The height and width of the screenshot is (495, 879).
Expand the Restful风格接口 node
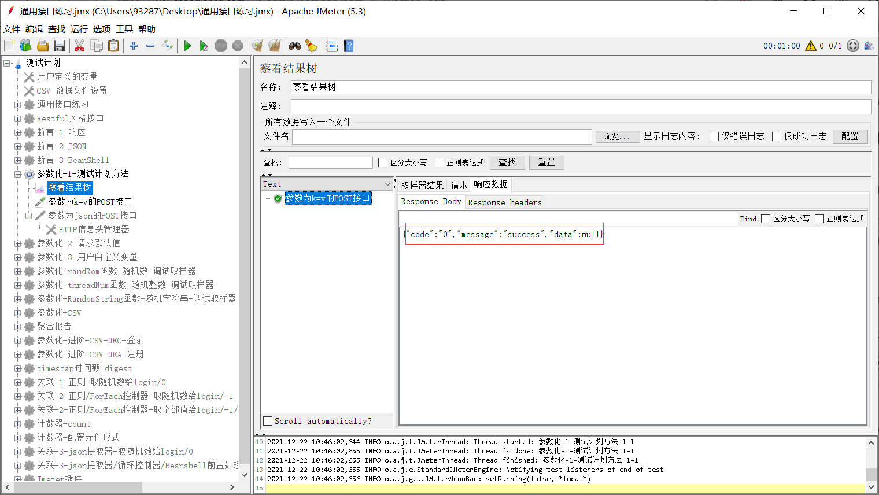coord(18,119)
